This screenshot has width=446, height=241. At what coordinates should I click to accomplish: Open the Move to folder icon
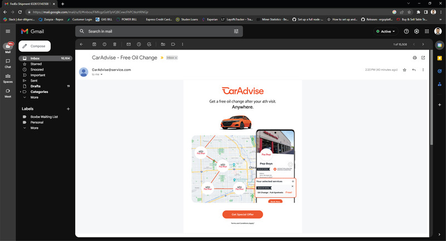tap(163, 45)
